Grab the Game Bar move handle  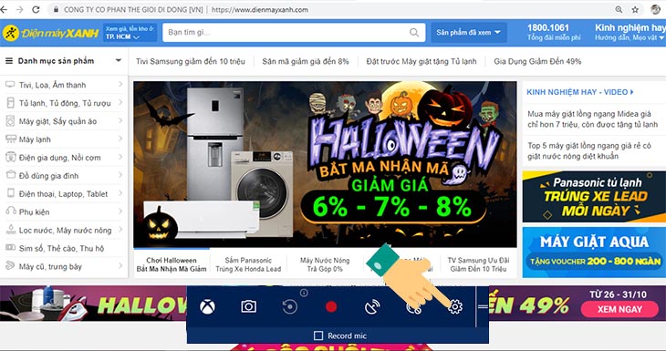(483, 306)
